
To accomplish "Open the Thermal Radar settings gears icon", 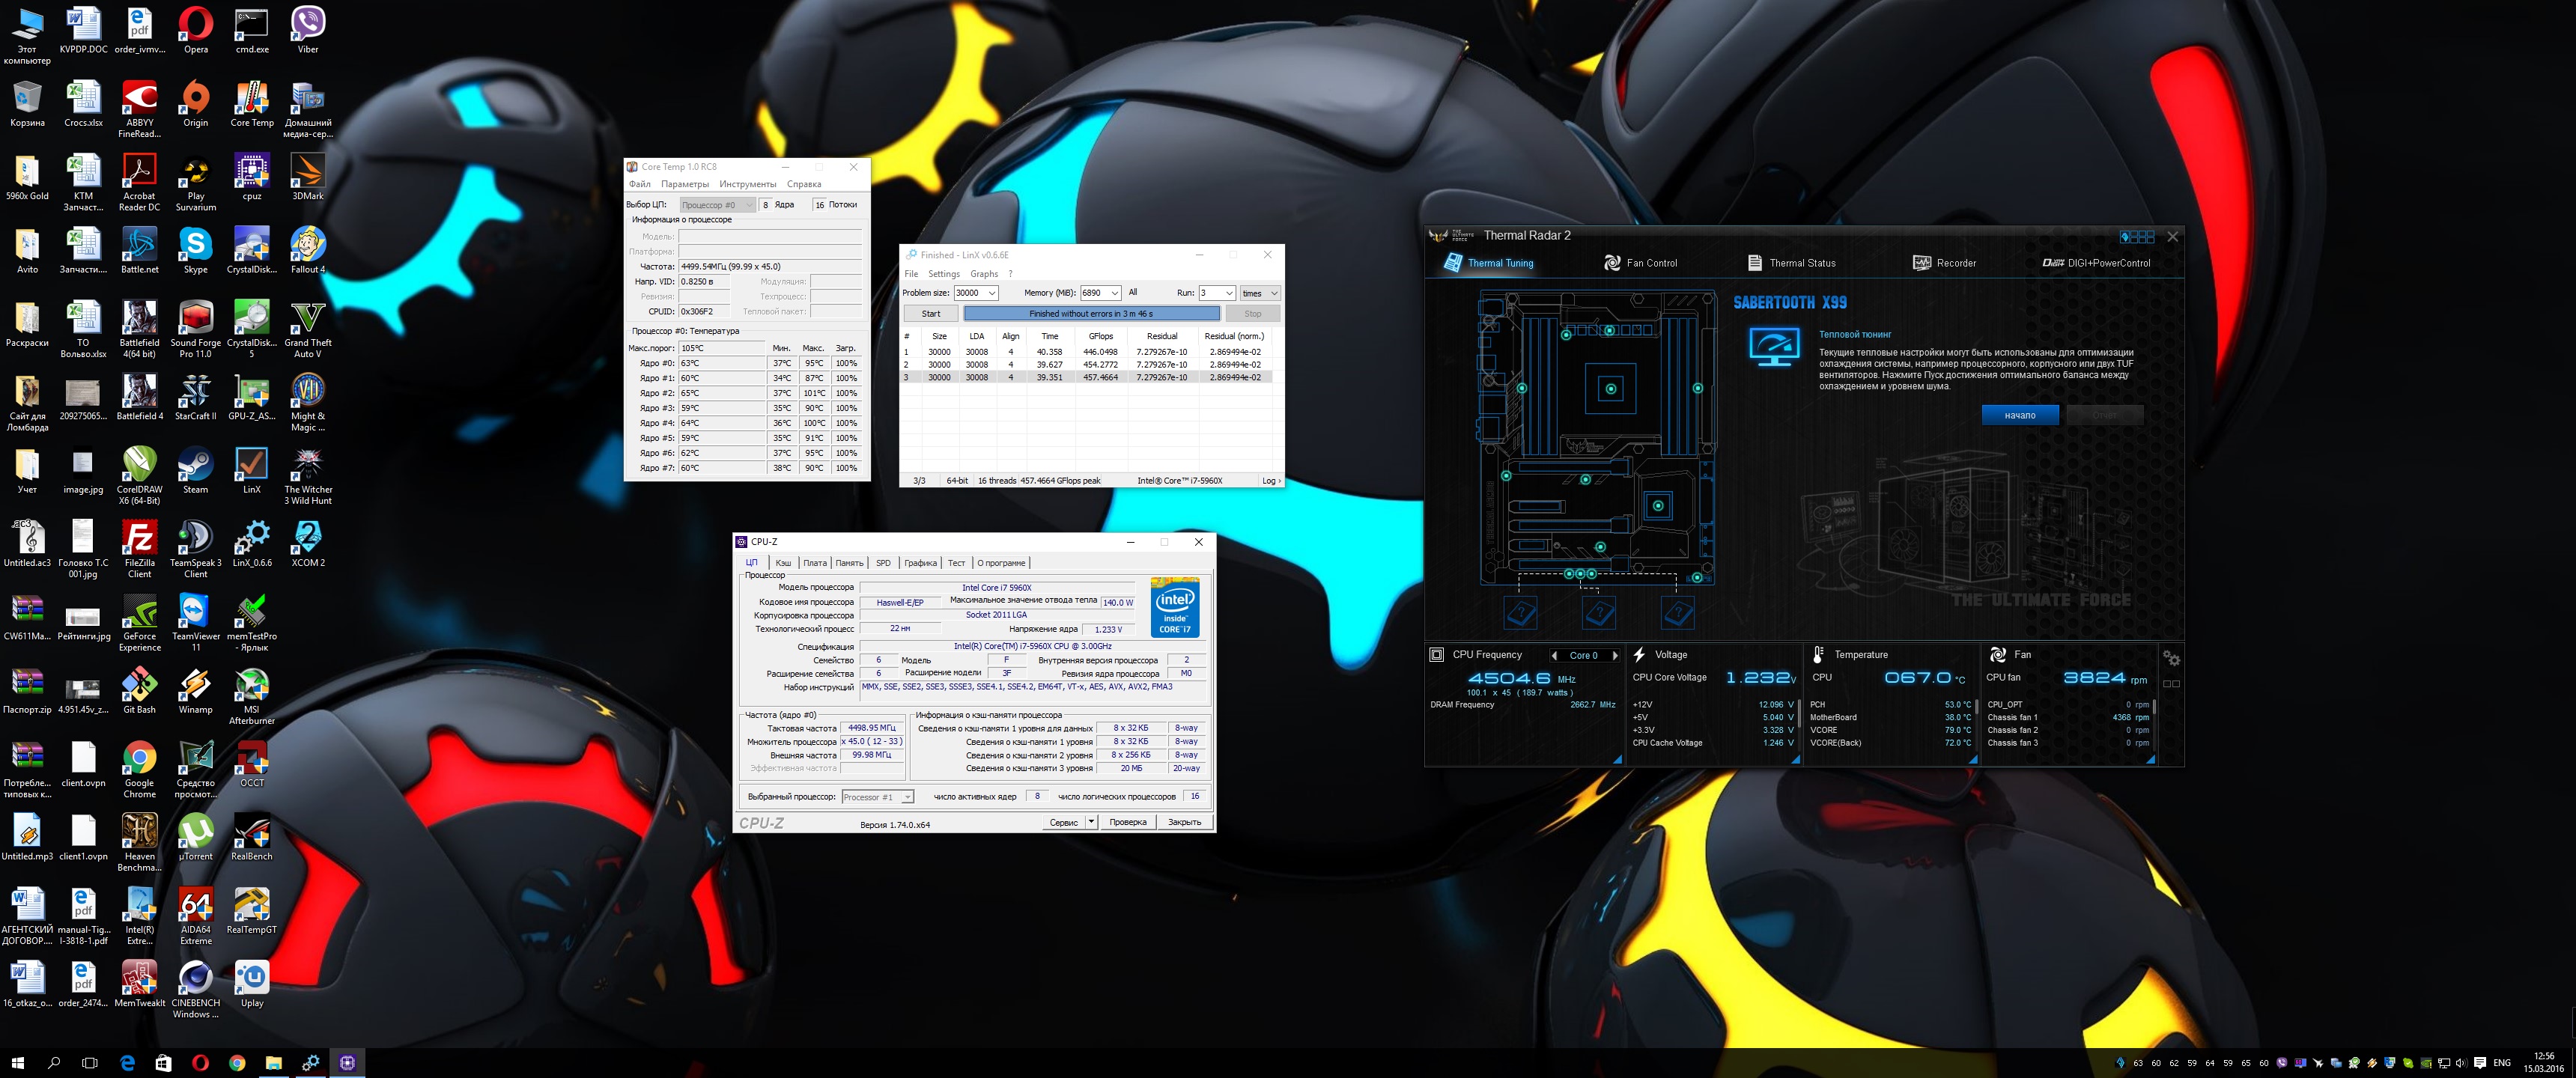I will click(x=2171, y=658).
